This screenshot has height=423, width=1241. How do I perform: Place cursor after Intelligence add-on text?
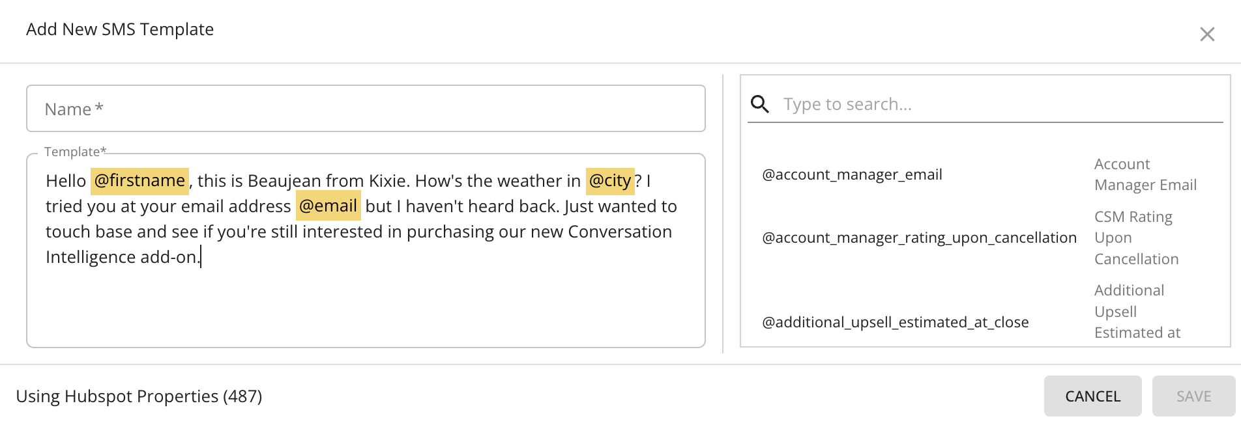(201, 257)
